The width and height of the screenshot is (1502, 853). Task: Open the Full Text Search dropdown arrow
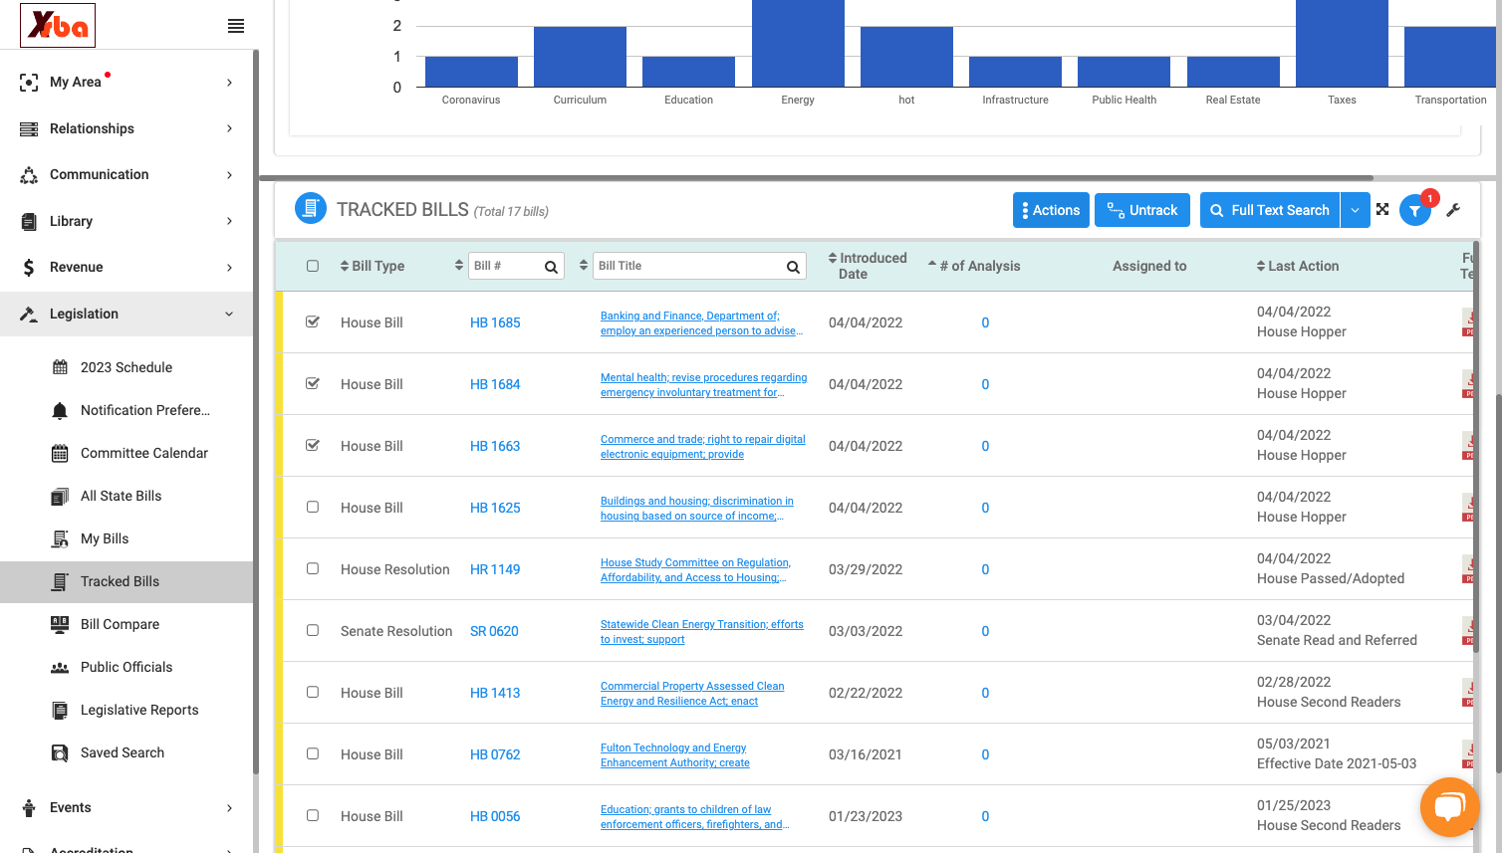pos(1355,210)
